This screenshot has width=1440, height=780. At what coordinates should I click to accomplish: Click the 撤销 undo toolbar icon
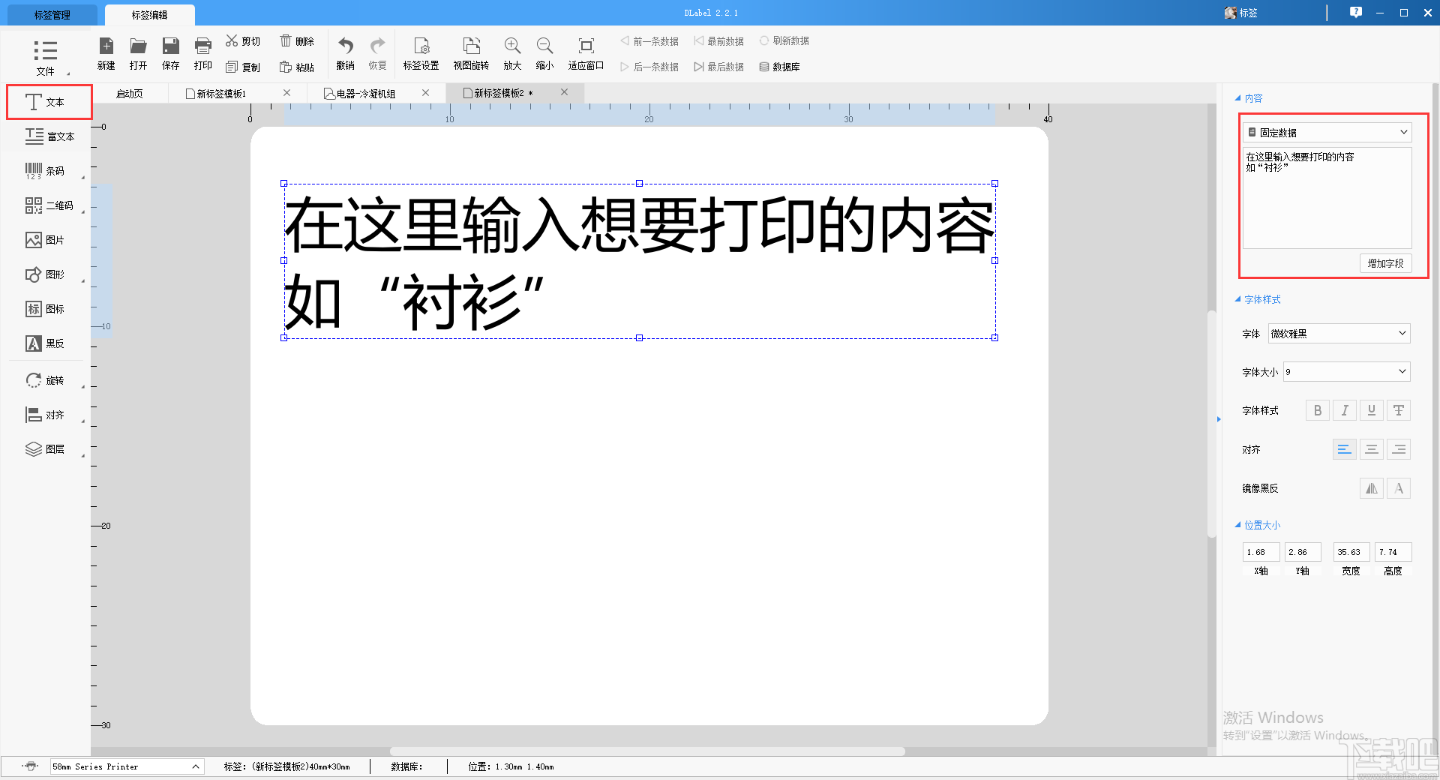coord(344,52)
